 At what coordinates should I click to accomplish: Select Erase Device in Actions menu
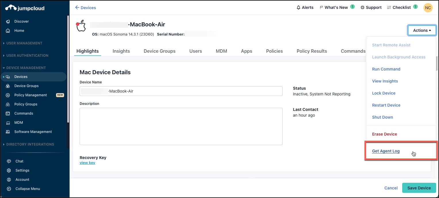click(x=384, y=134)
